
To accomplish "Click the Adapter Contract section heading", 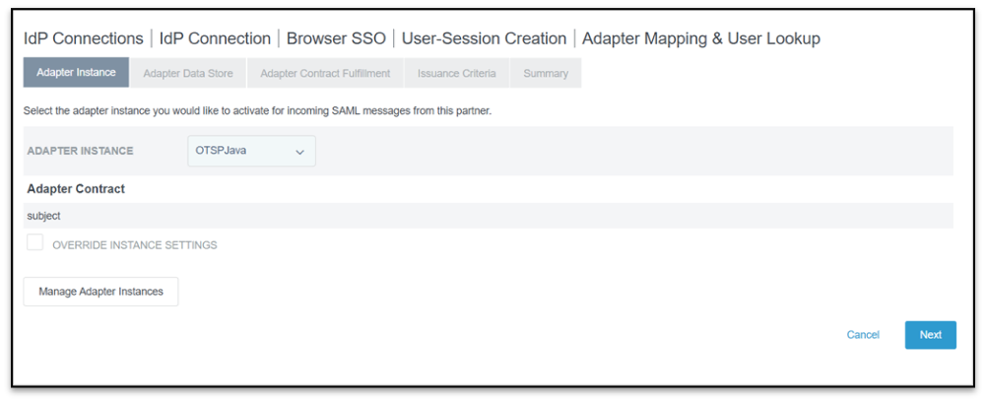I will click(76, 188).
